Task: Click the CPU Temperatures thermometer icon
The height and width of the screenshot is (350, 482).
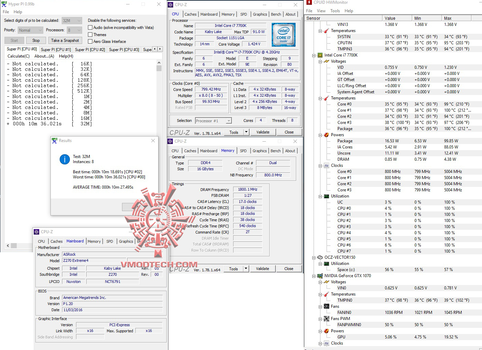Action: click(x=326, y=98)
